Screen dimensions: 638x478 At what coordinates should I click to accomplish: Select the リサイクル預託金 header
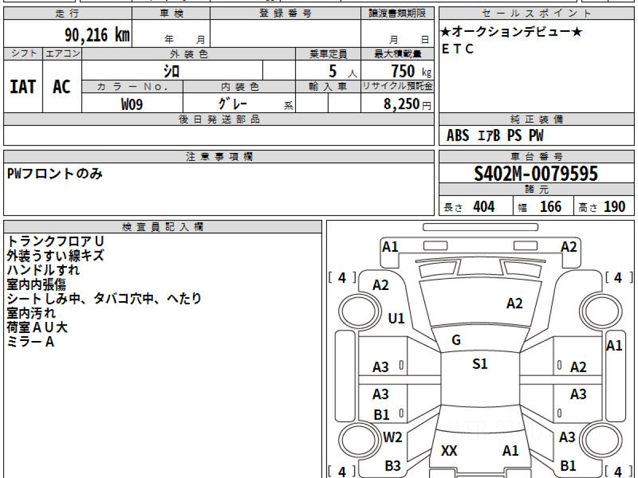[x=397, y=87]
